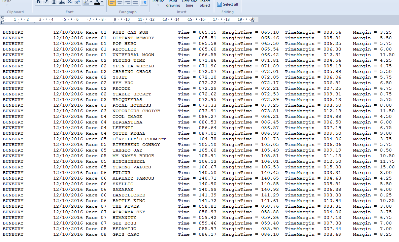Toggle Italic formatting
The width and height of the screenshot is (399, 242).
[46, 2]
